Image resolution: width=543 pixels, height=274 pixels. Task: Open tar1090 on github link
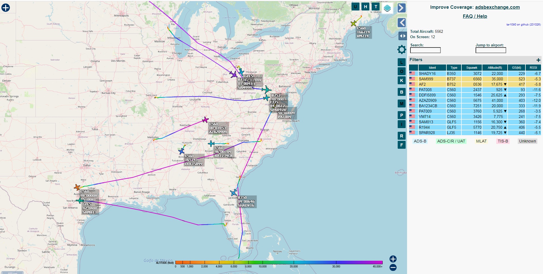(x=523, y=25)
